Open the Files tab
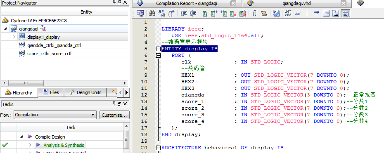 51,92
